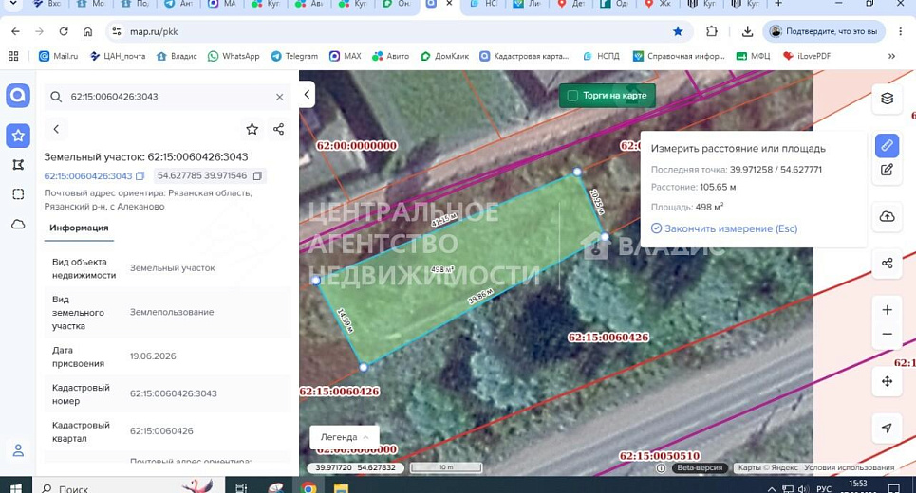The image size is (916, 493).
Task: Show more bookmarks with the chevron
Action: pos(891,56)
